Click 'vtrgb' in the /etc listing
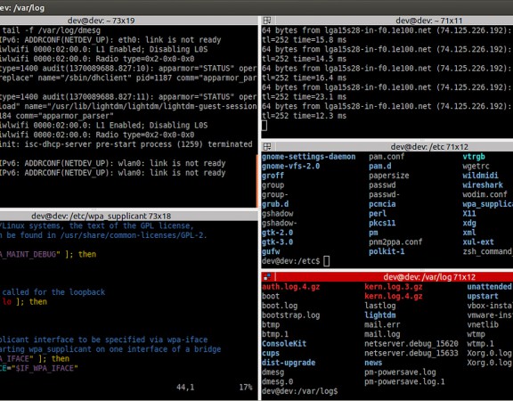 coord(474,157)
